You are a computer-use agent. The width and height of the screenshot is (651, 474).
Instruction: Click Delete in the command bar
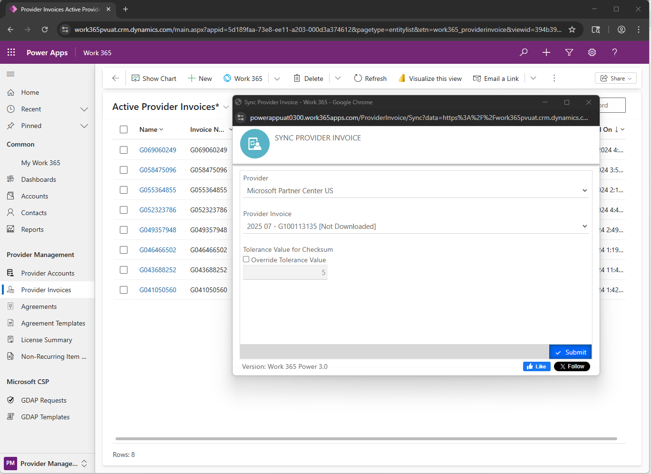coord(308,79)
